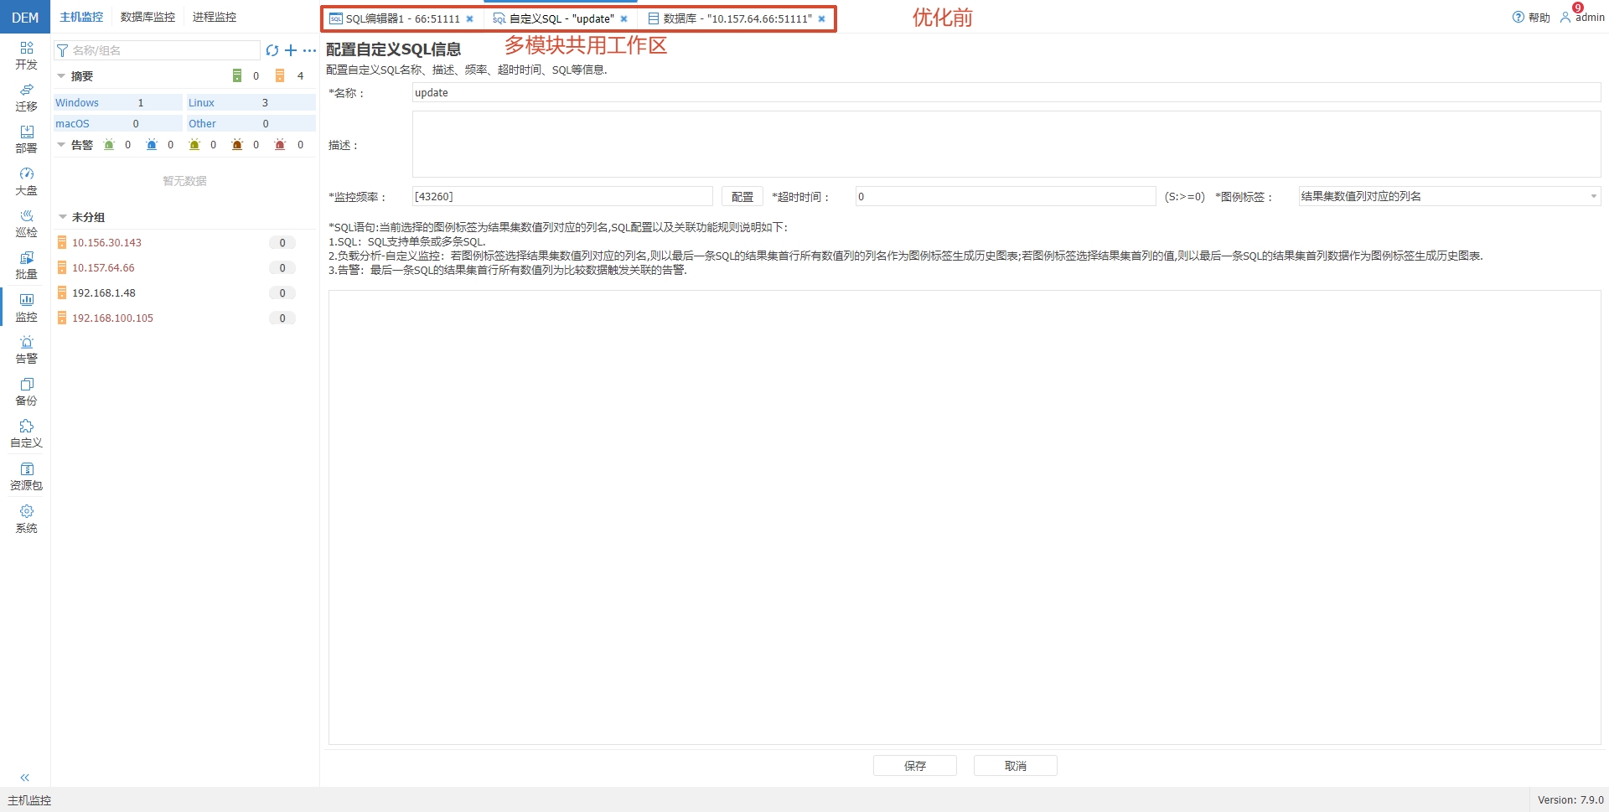
Task: Collapse the 摘要 section
Action: (x=61, y=76)
